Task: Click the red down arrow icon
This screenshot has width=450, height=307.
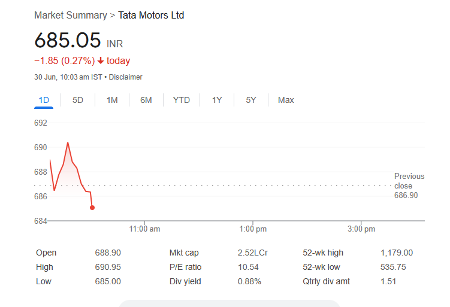Action: [101, 60]
